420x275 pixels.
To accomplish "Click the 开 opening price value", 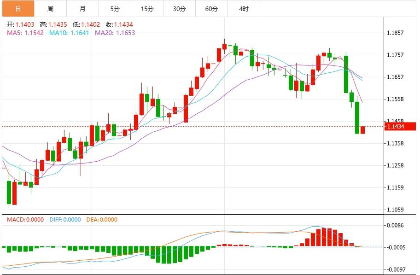I will point(22,24).
